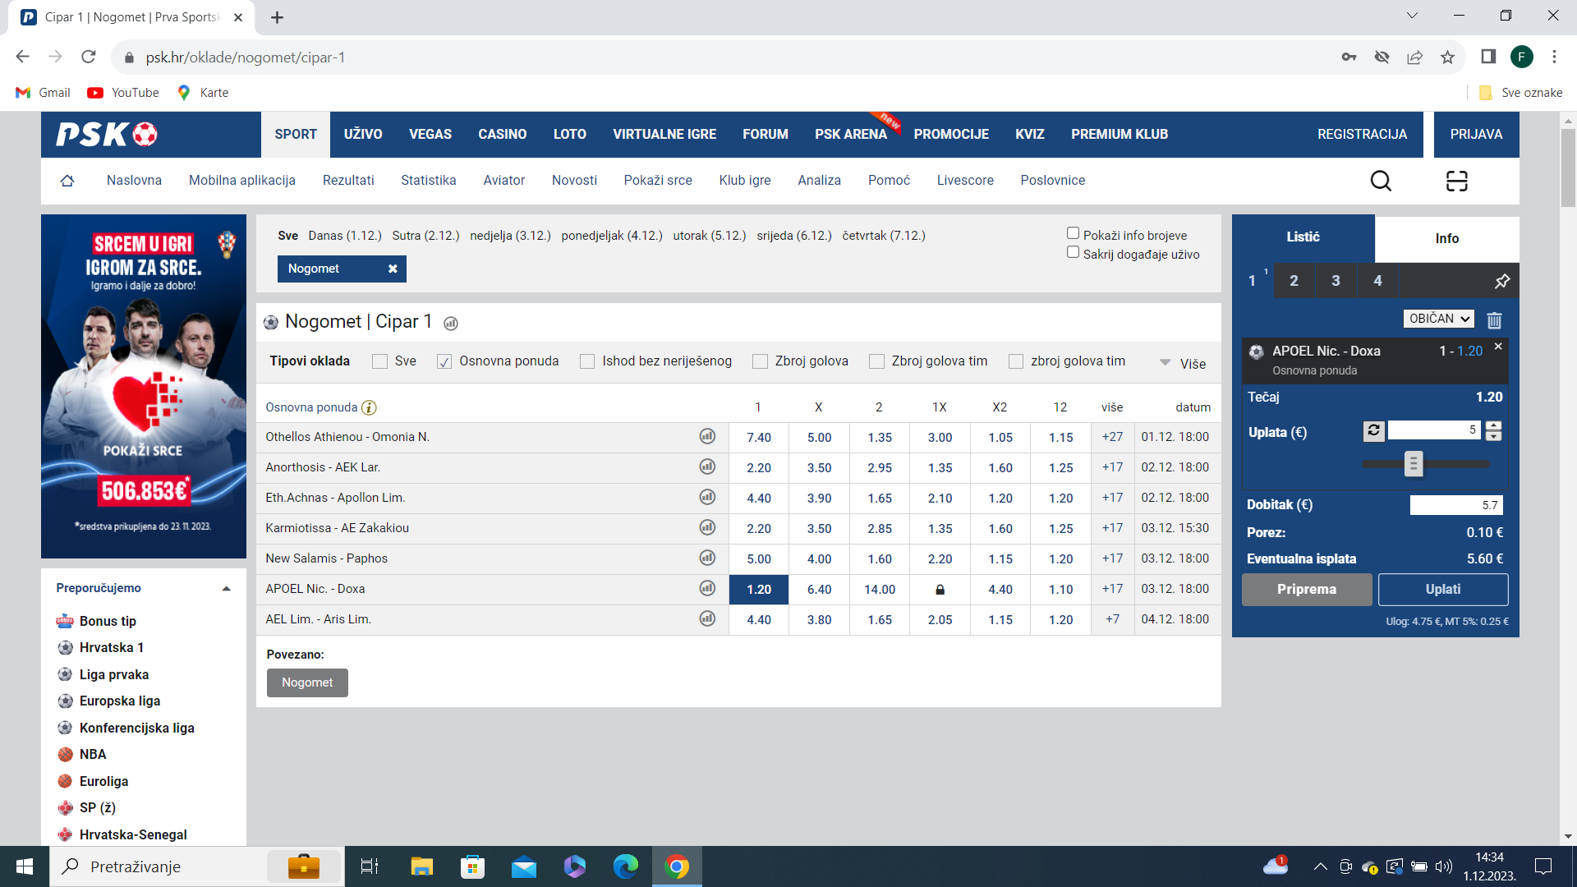Screen dimensions: 1577x887
Task: Click the Dobitak amount field
Action: 1456,505
